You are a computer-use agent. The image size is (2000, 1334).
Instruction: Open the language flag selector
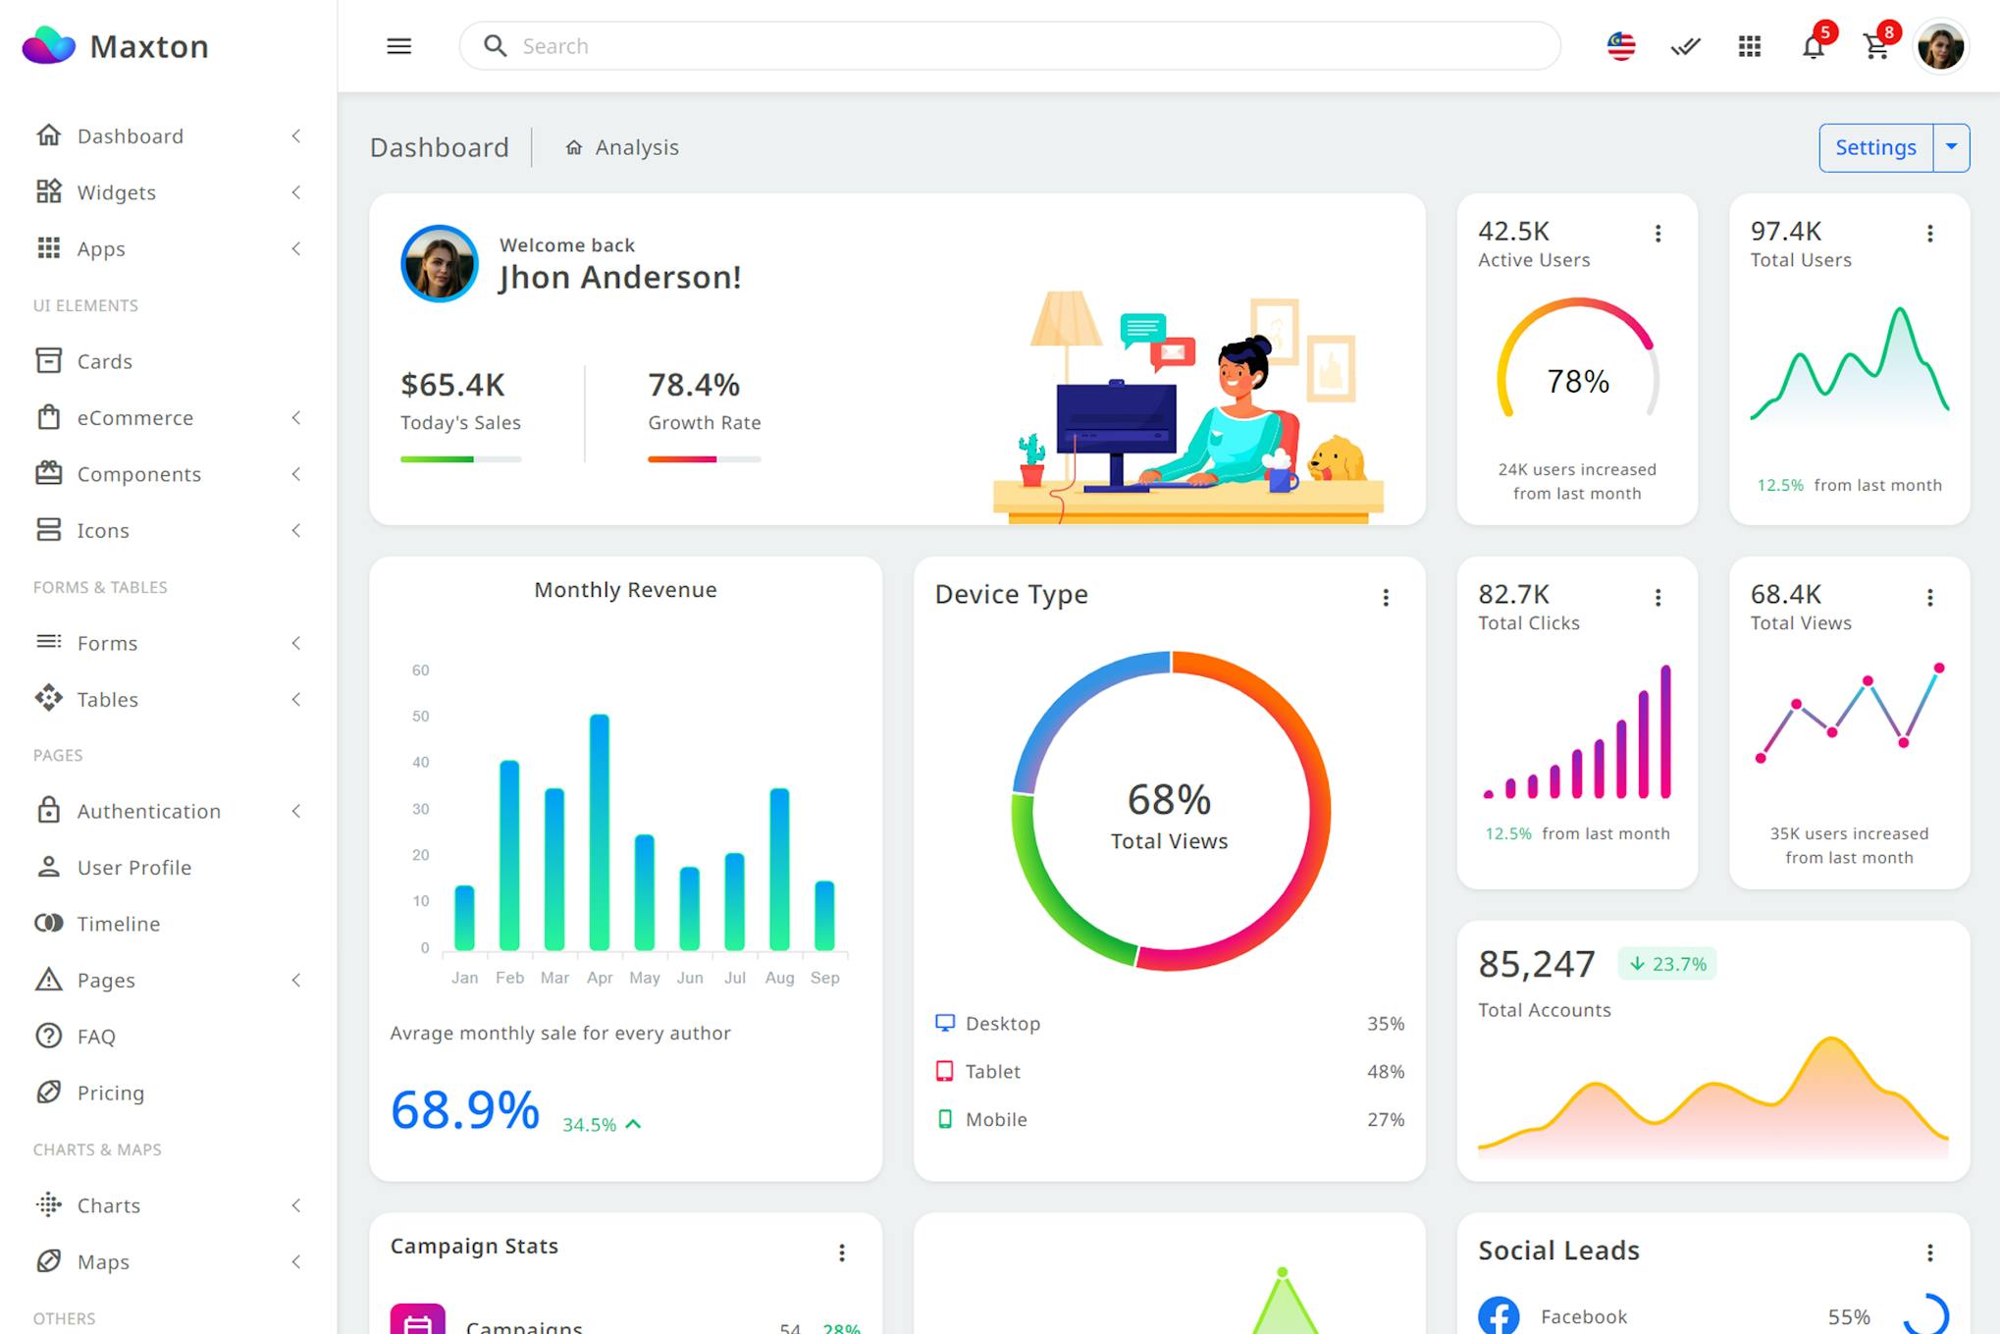coord(1620,46)
